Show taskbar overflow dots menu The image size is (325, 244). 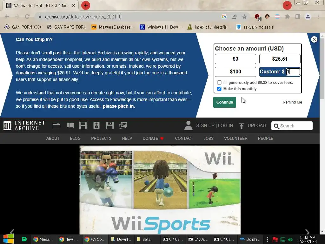(267, 240)
